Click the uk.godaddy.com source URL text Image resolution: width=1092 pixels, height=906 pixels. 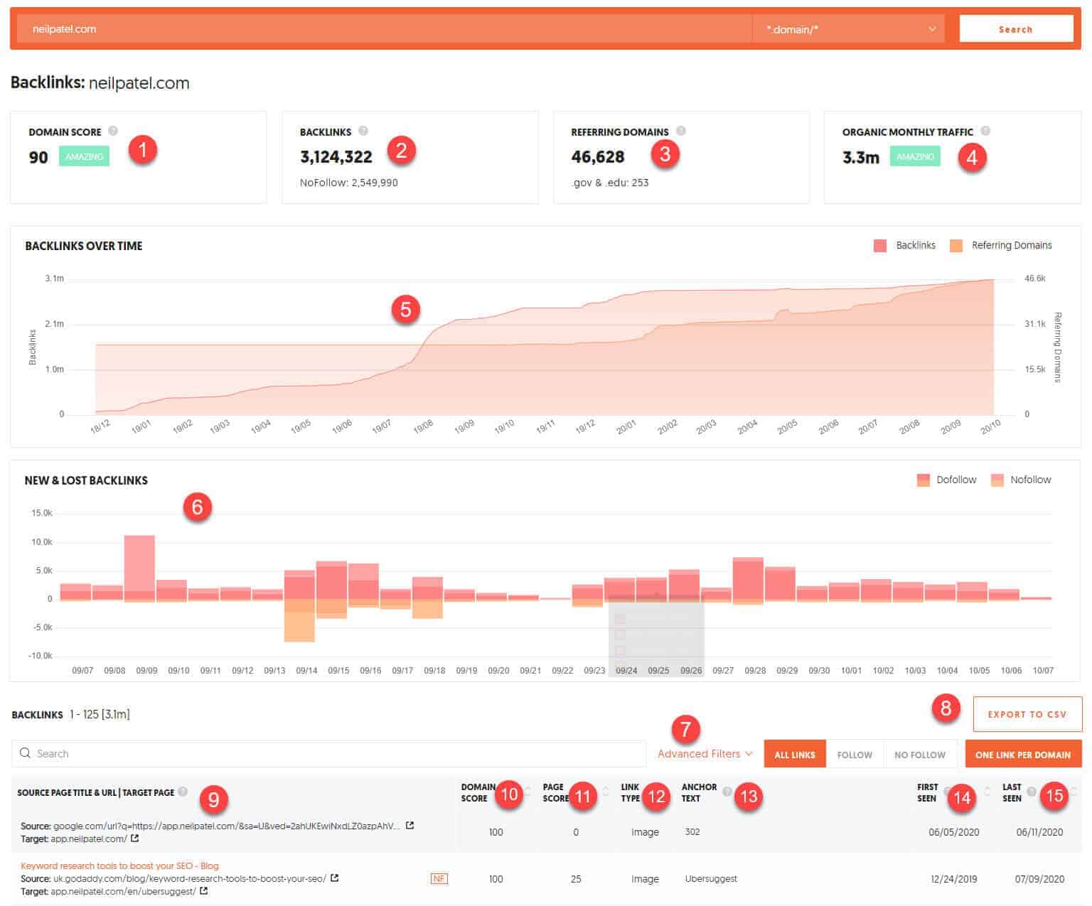coord(190,878)
